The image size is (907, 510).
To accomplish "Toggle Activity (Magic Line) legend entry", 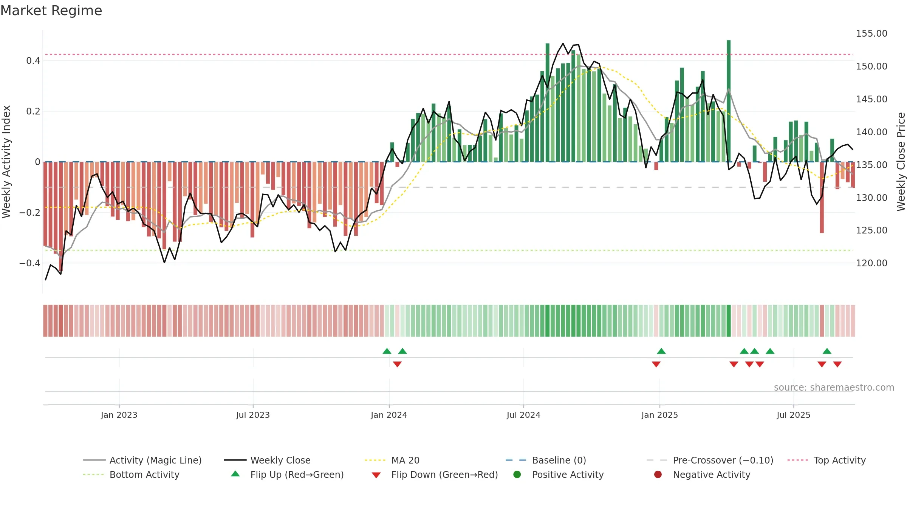I will click(142, 460).
